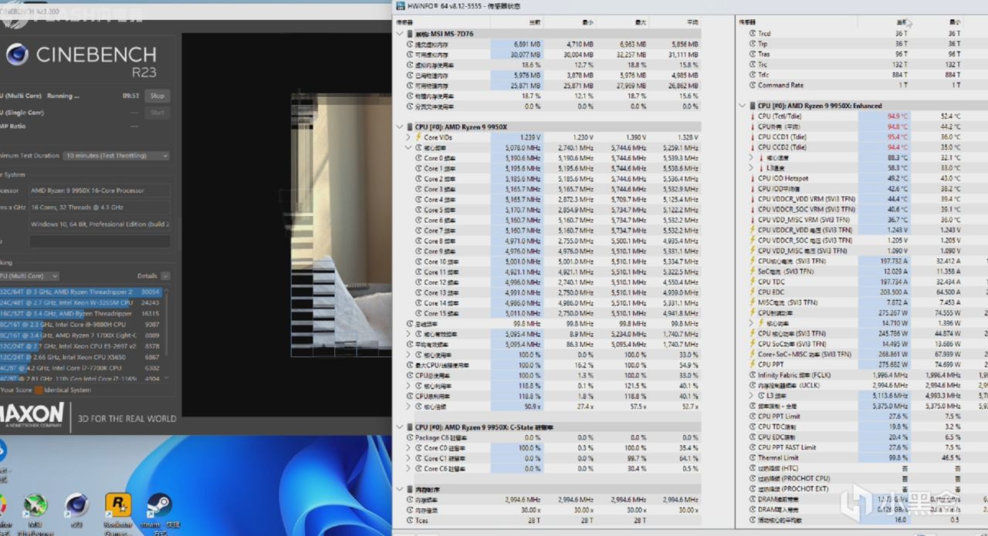Click the Single Core Start button
The height and width of the screenshot is (536, 988).
click(157, 113)
